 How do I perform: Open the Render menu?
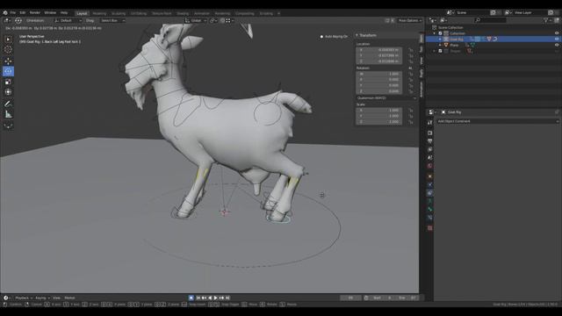point(35,12)
